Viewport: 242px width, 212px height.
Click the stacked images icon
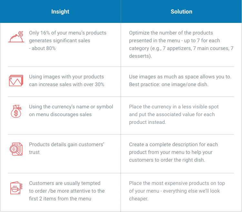[16, 80]
